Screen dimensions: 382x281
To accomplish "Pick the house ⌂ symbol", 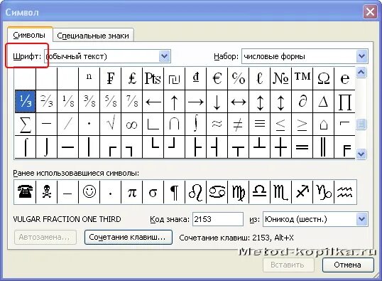I will point(324,124).
